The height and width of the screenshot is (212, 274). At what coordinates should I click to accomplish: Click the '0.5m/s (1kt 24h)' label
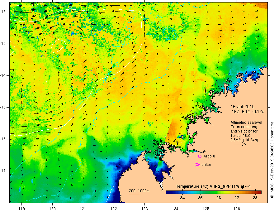point(244,140)
